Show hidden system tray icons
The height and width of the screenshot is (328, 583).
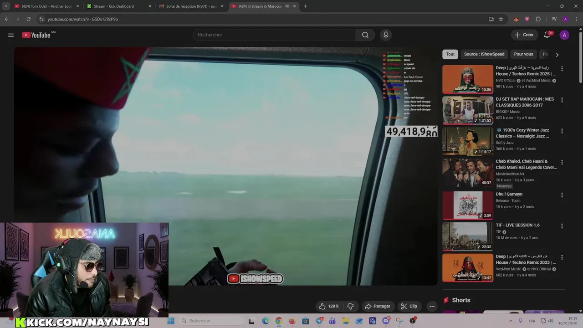coord(511,321)
